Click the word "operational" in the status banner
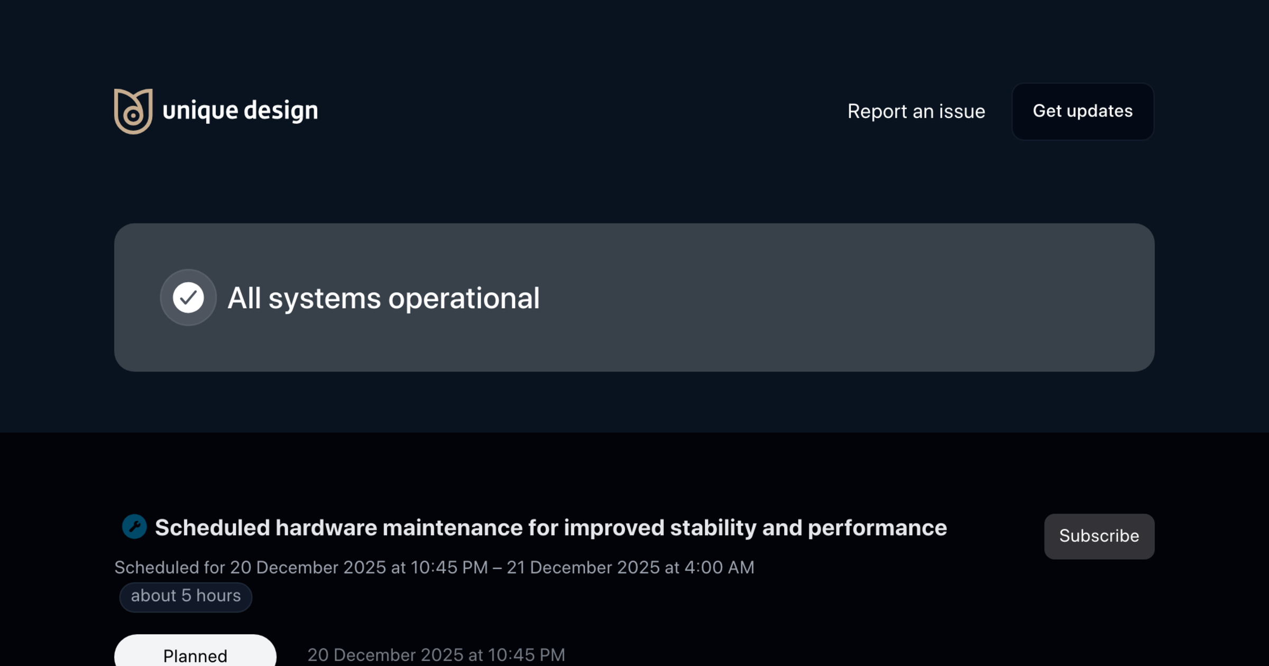The width and height of the screenshot is (1269, 666). point(464,298)
